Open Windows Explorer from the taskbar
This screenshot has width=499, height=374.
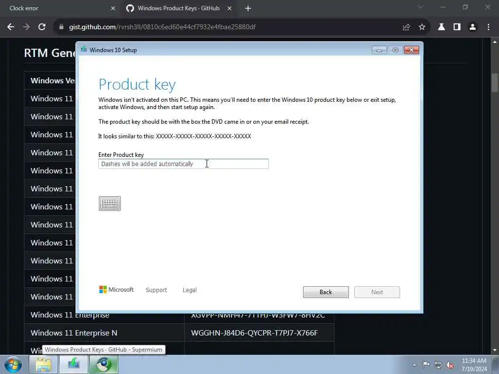click(x=43, y=364)
